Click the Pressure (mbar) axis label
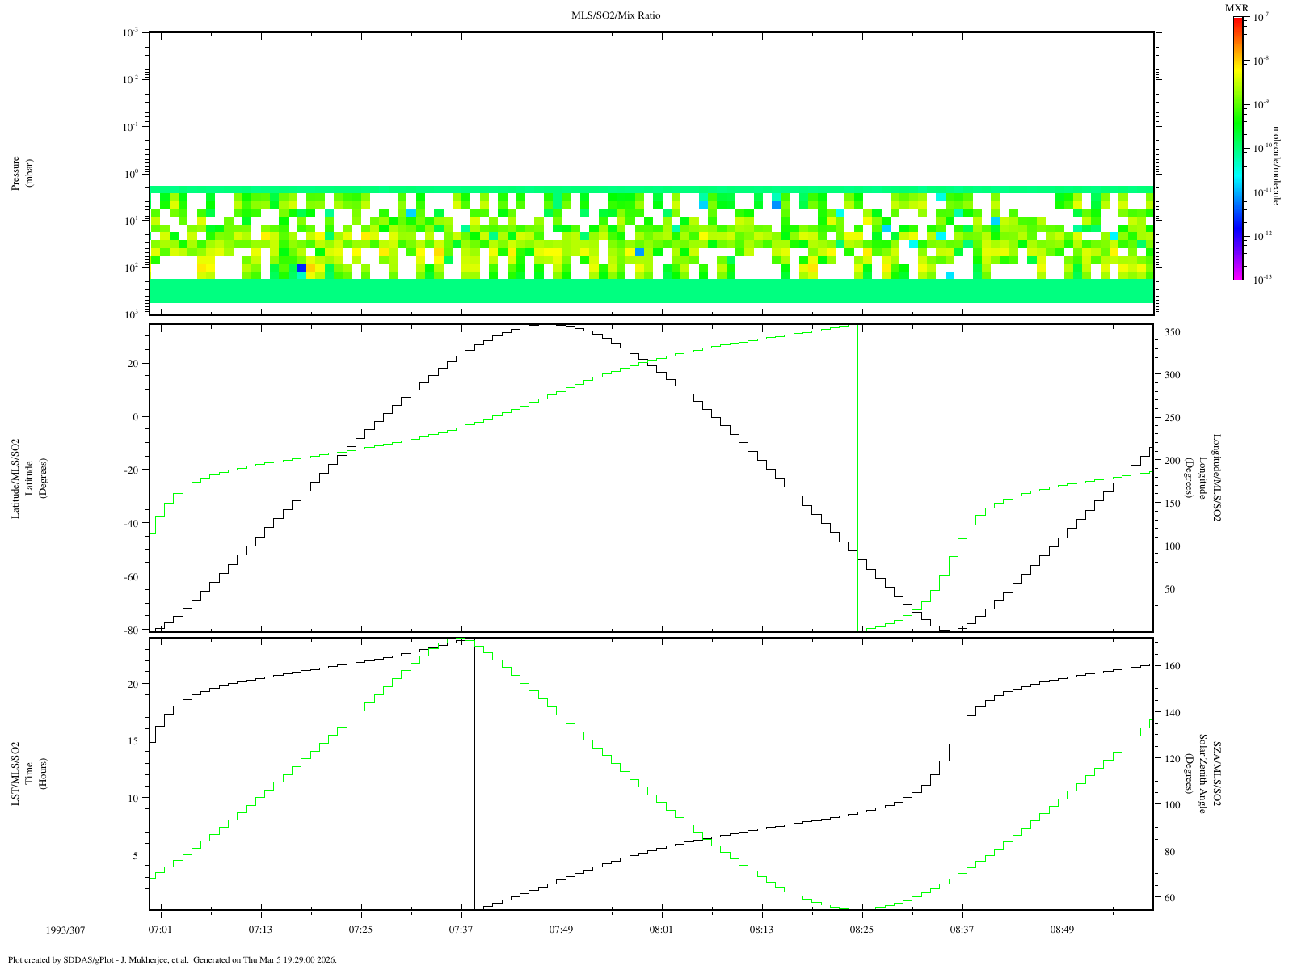The image size is (1293, 970). tap(22, 173)
